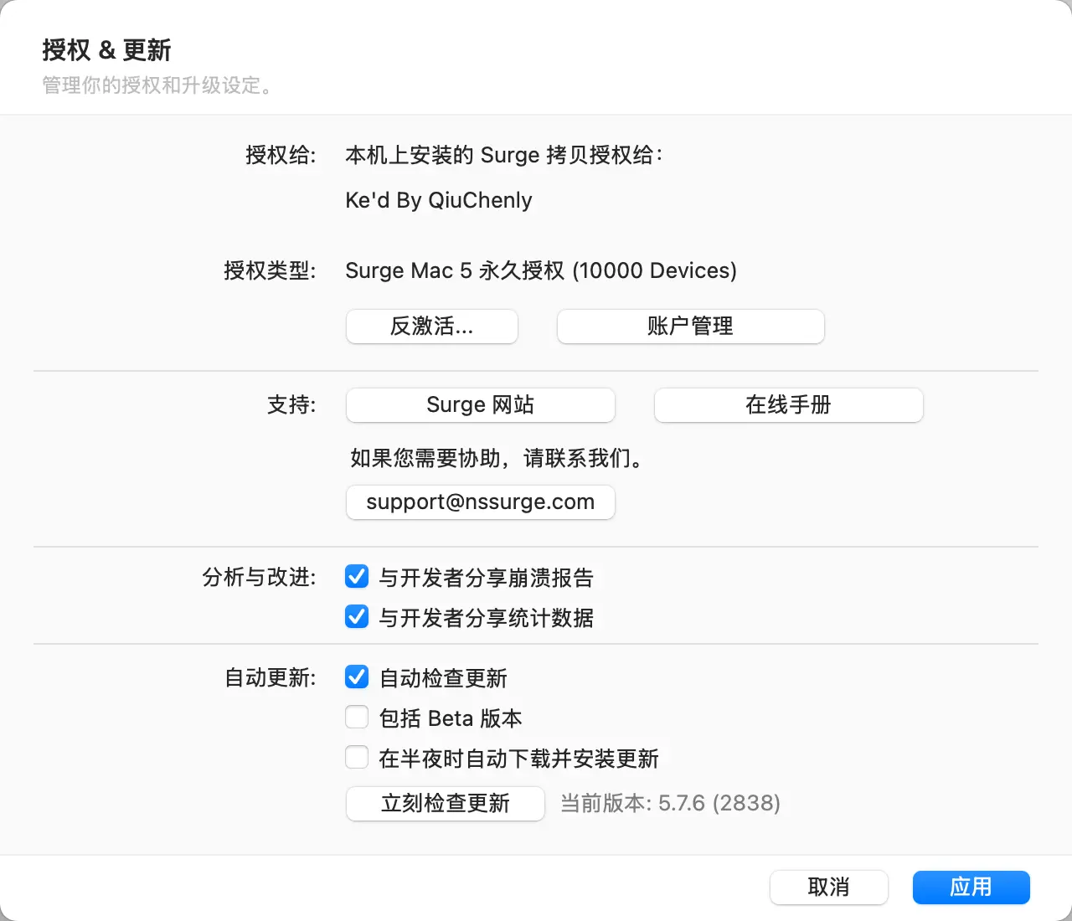Viewport: 1072px width, 921px height.
Task: Click the 授权给 label
Action: click(x=281, y=156)
